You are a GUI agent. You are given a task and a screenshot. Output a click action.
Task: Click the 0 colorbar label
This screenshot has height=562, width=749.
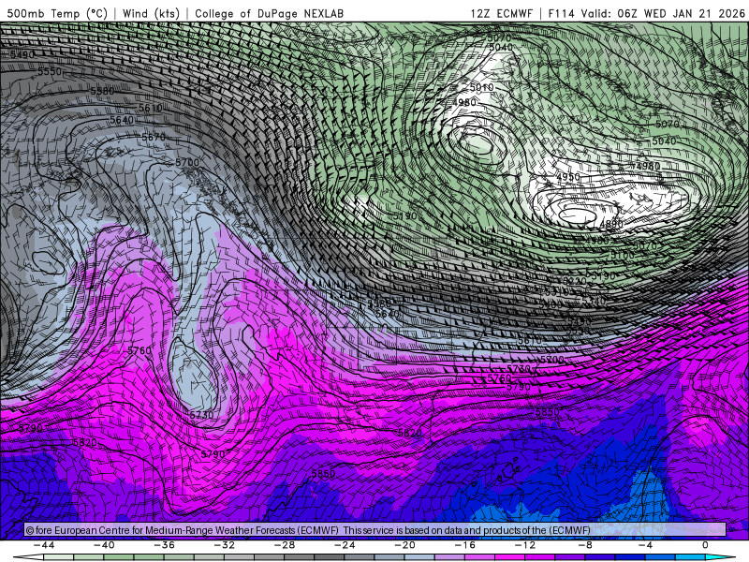pos(705,545)
